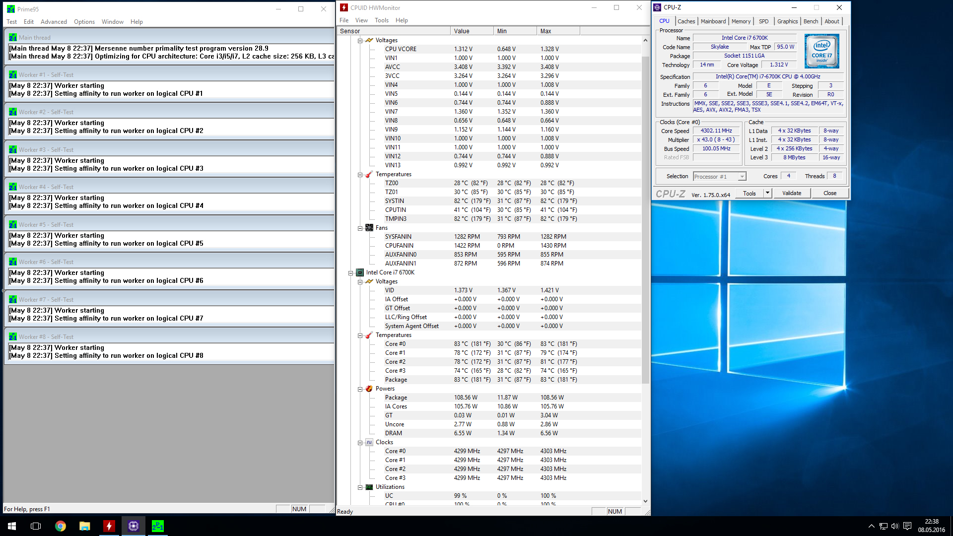Show hidden system tray icons
The height and width of the screenshot is (536, 953).
(871, 526)
